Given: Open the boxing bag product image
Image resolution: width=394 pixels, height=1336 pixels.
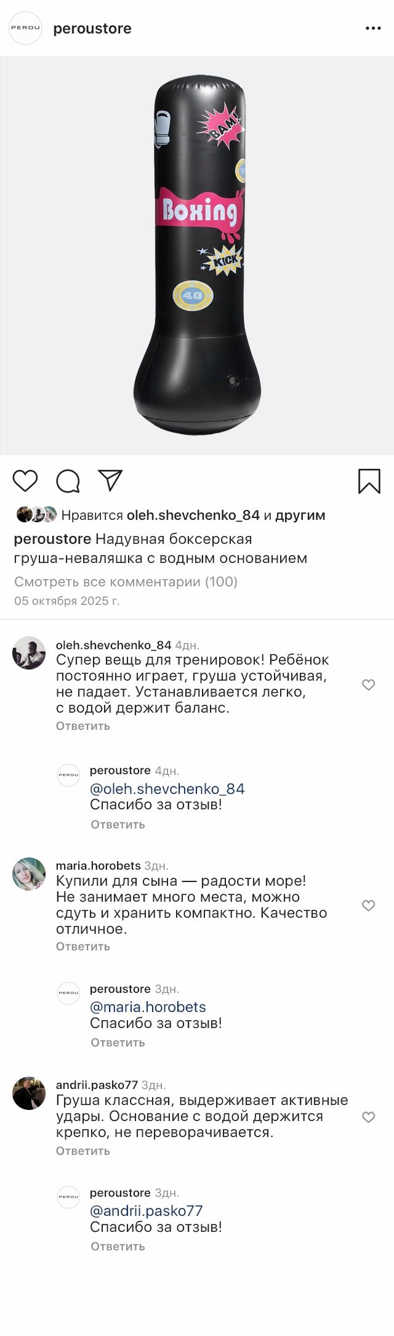Looking at the screenshot, I should coord(197,256).
